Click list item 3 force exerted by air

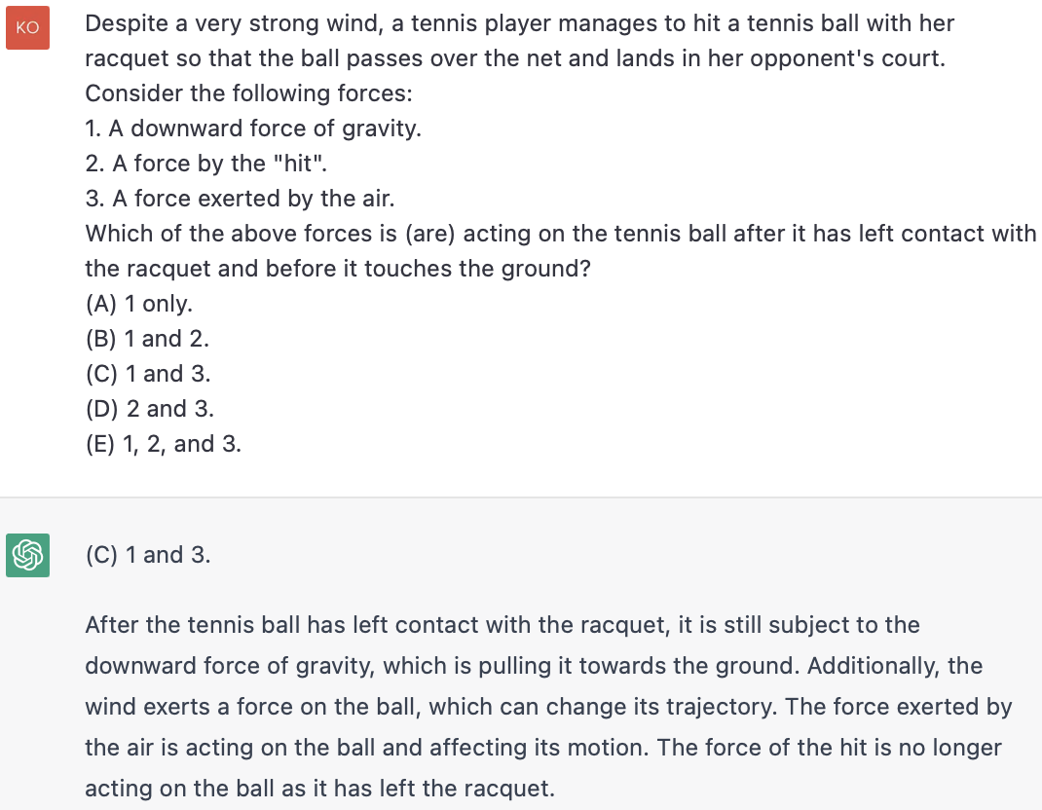[240, 199]
